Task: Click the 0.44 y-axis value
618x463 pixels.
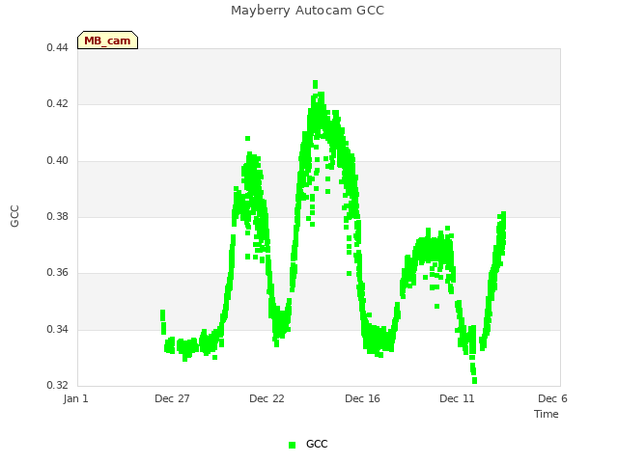Action: pos(58,47)
